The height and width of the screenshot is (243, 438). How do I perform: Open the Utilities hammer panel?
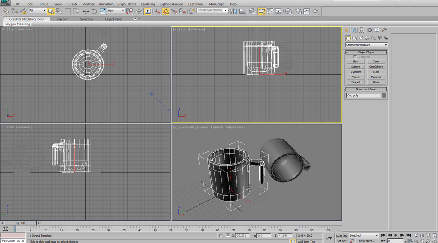[x=384, y=30]
